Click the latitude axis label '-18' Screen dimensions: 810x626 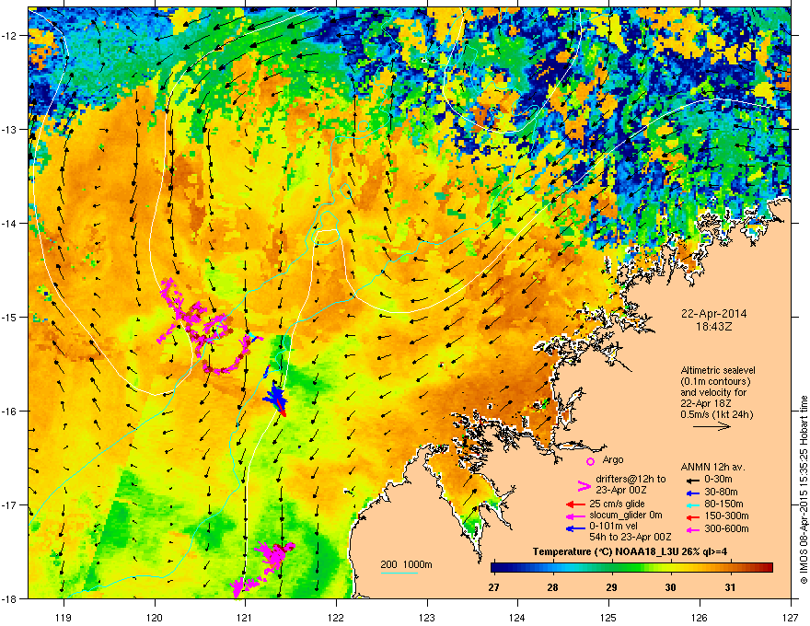(10, 598)
